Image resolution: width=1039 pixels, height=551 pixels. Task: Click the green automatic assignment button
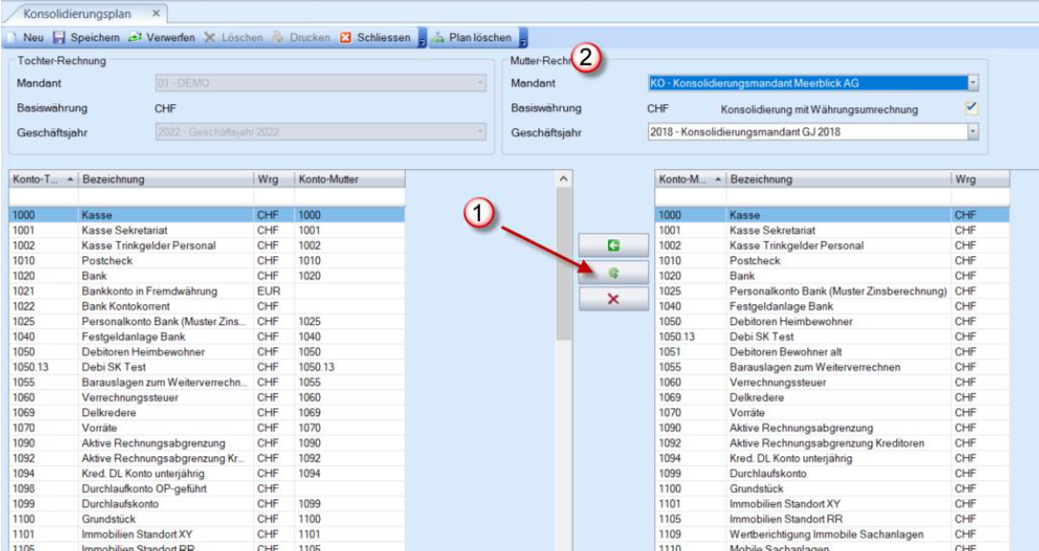click(613, 273)
